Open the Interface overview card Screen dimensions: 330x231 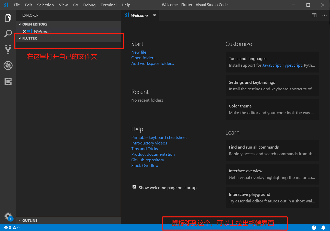point(272,174)
